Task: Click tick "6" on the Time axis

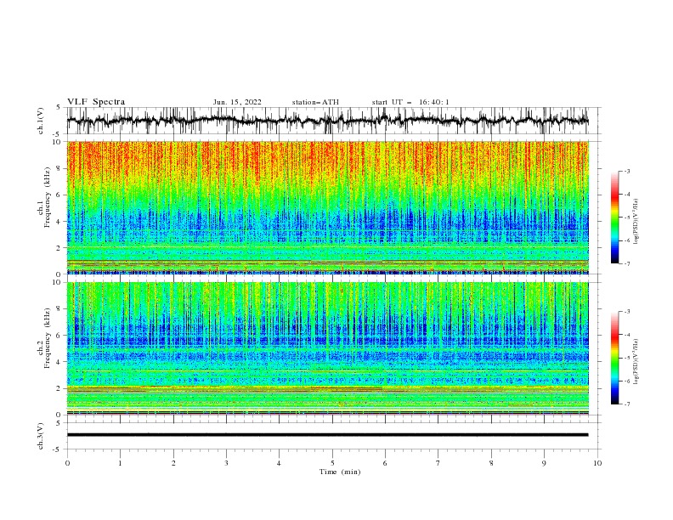Action: click(385, 463)
